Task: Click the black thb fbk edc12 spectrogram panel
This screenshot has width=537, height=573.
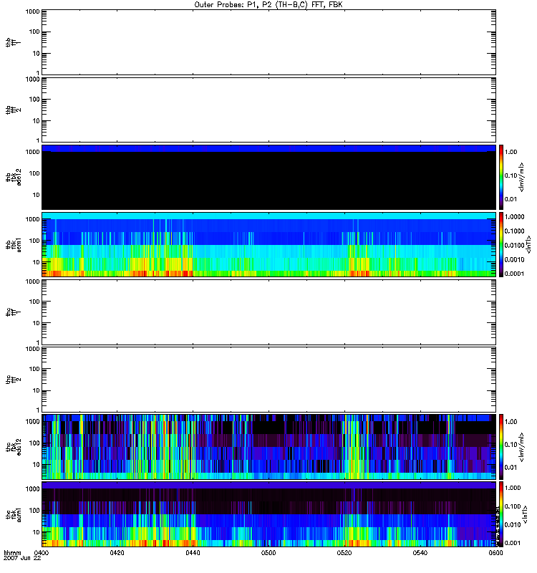Action: click(268, 177)
